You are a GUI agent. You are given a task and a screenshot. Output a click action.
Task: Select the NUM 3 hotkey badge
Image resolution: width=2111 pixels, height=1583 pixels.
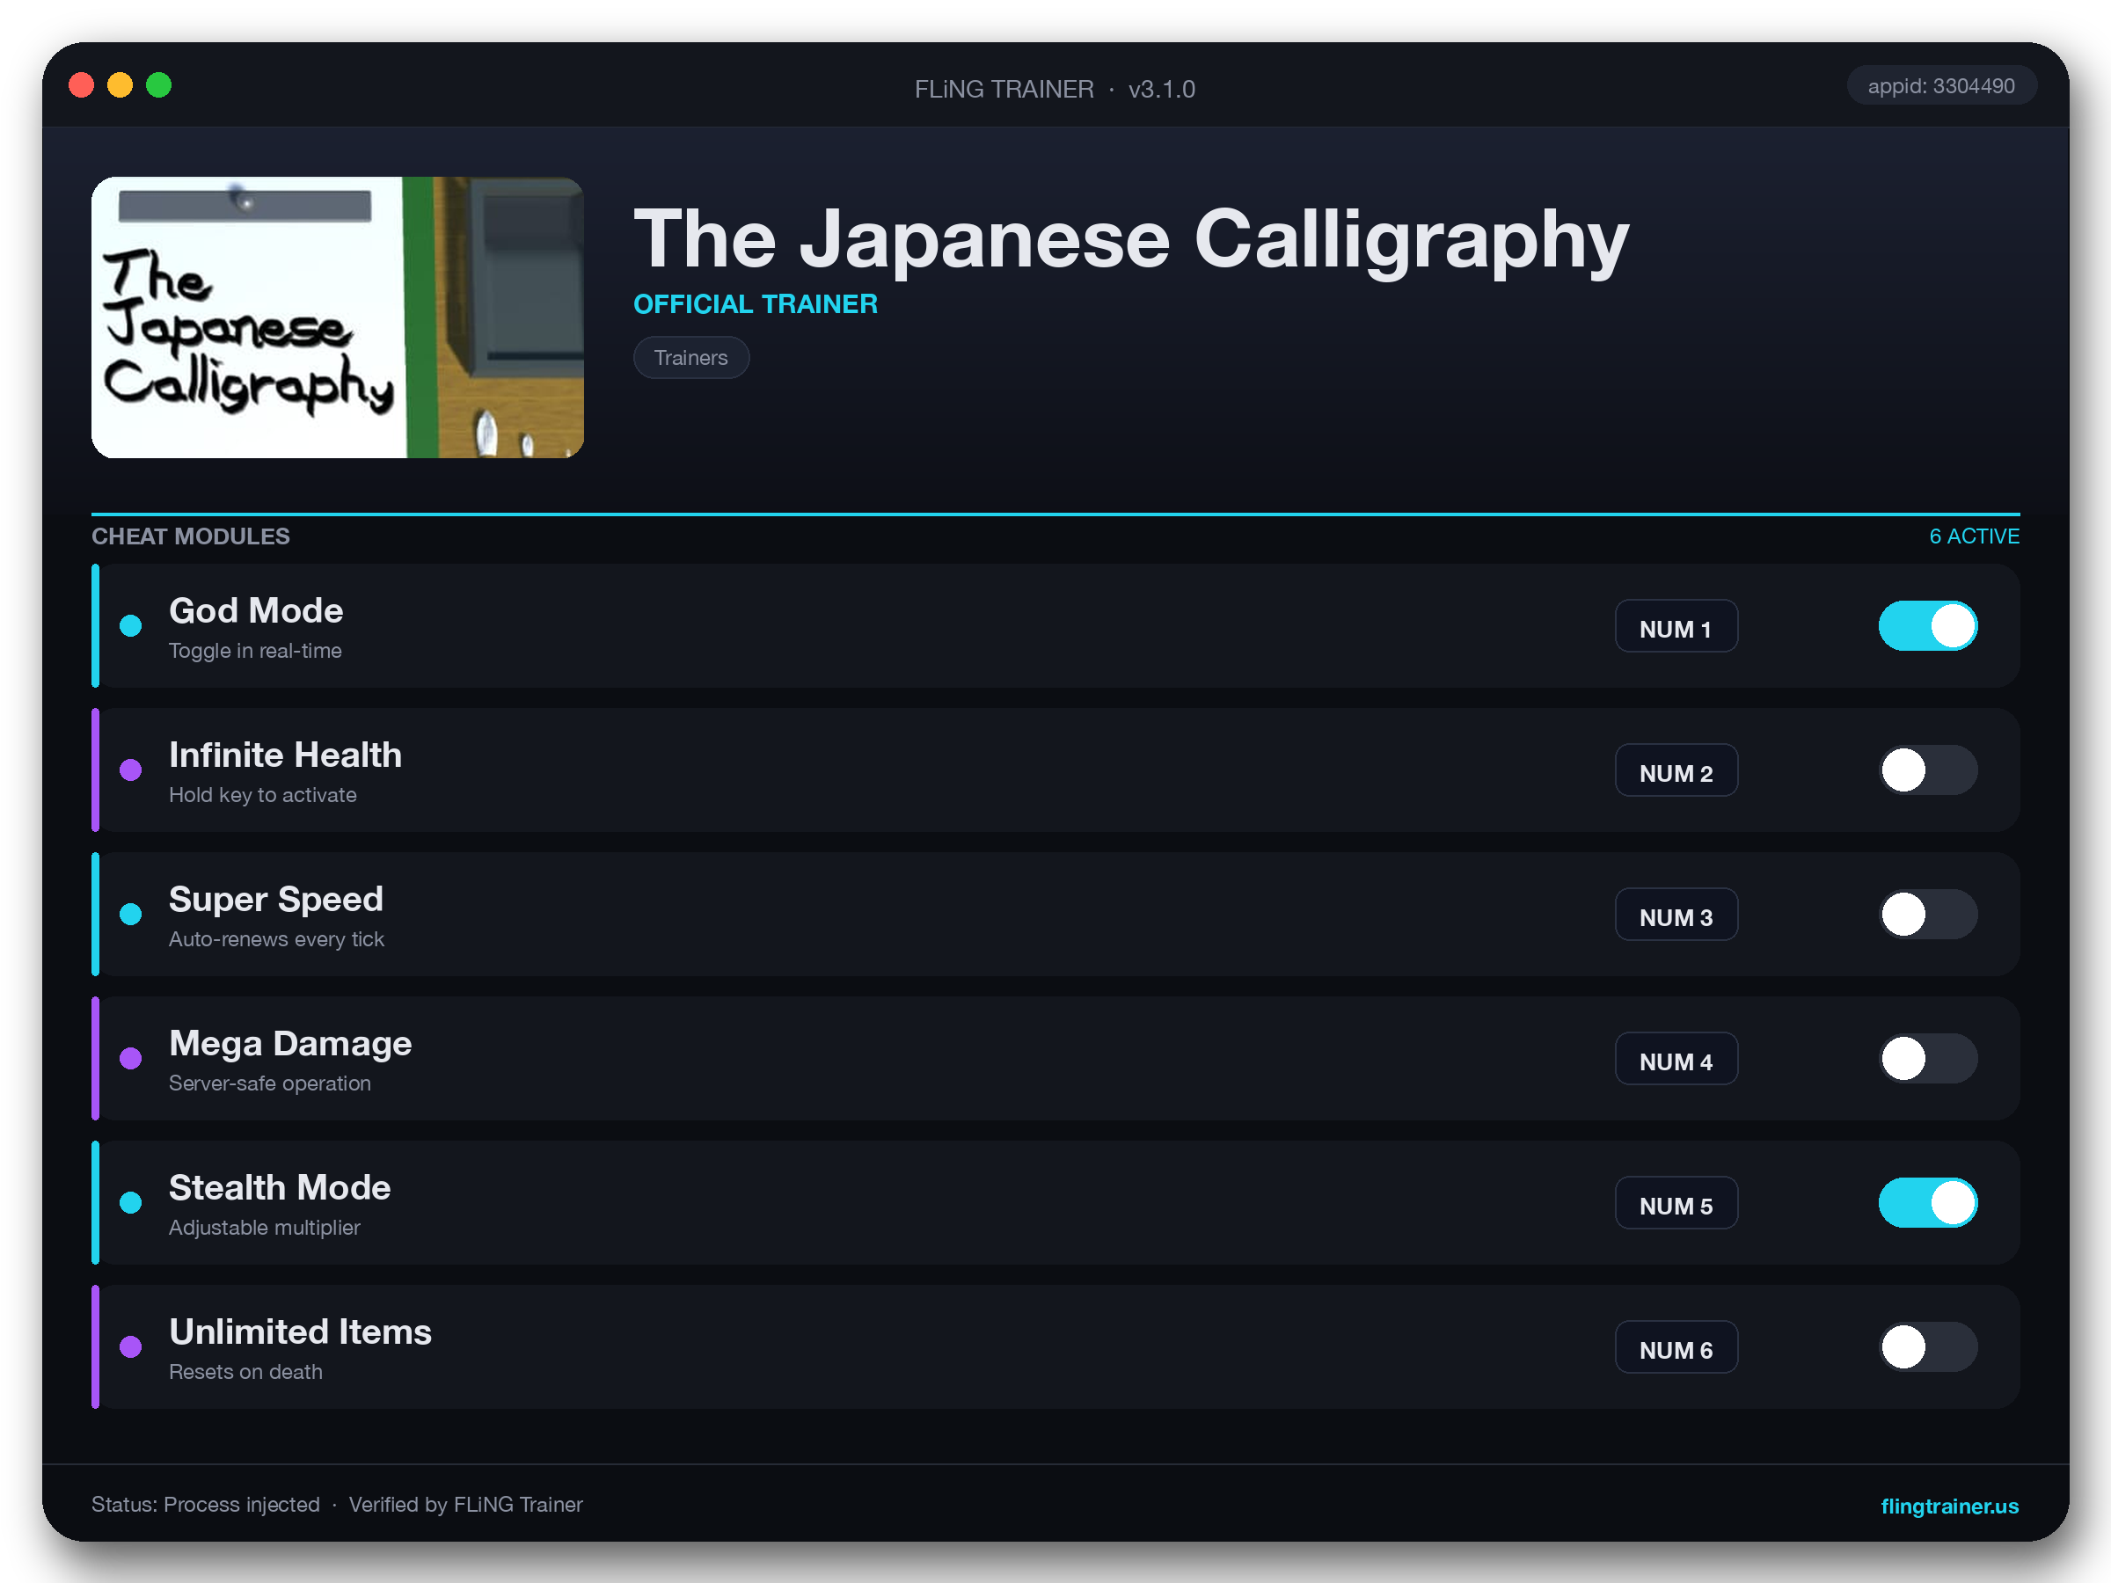pyautogui.click(x=1676, y=916)
